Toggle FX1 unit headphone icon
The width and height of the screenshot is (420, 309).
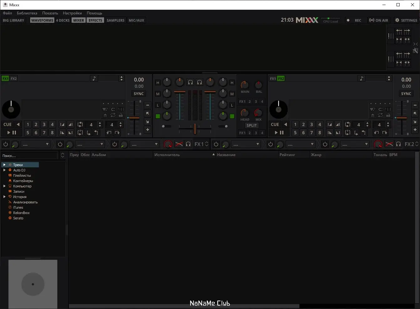188,144
